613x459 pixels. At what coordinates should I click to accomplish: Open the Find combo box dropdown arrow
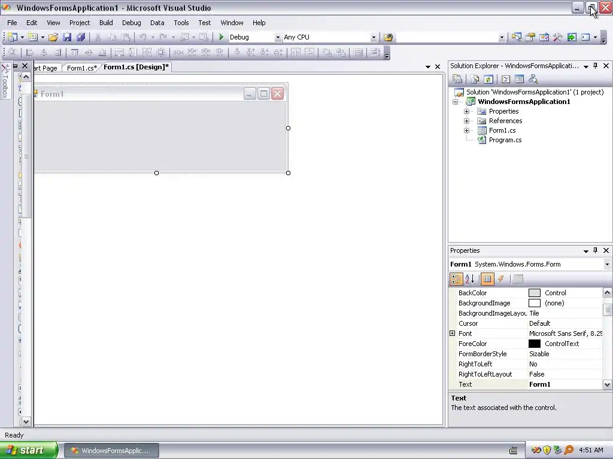point(502,38)
